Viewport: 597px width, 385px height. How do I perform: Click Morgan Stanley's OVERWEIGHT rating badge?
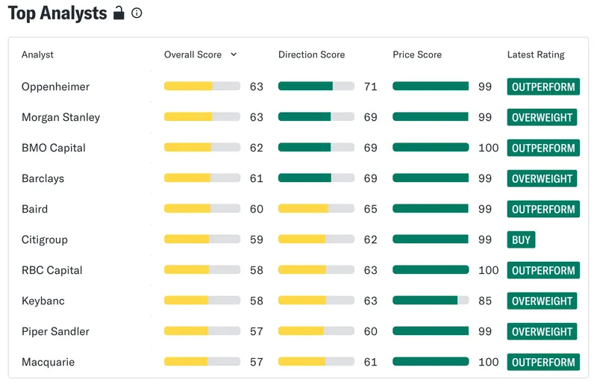(542, 117)
